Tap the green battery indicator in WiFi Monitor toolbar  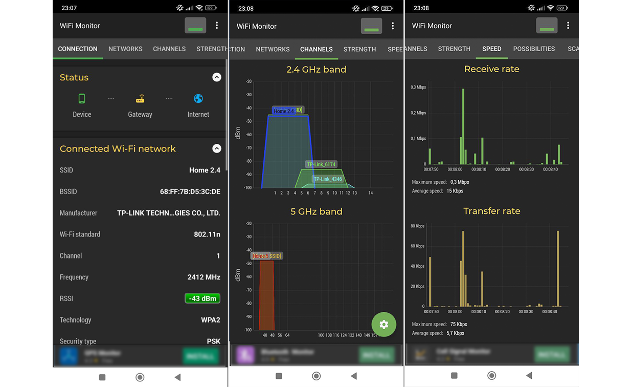195,26
